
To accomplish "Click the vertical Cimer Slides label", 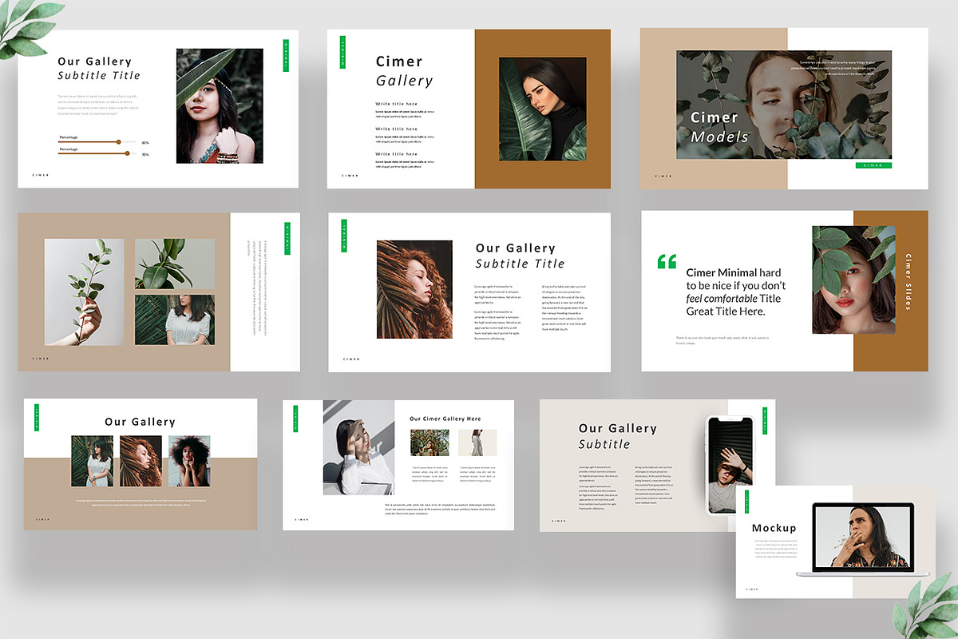I will click(x=908, y=281).
